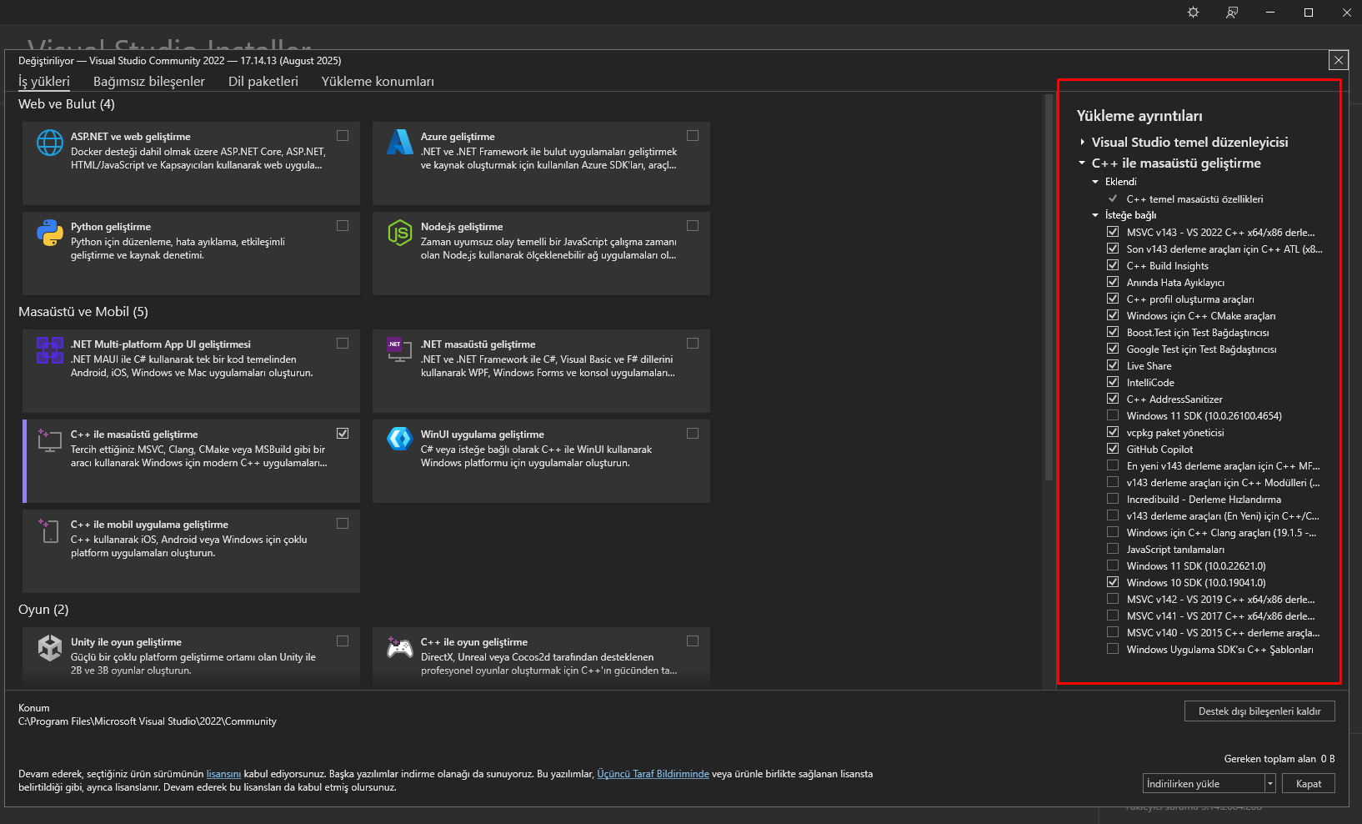Enable ASP.NET ve web geliştirme workload
The width and height of the screenshot is (1362, 824).
coord(343,135)
